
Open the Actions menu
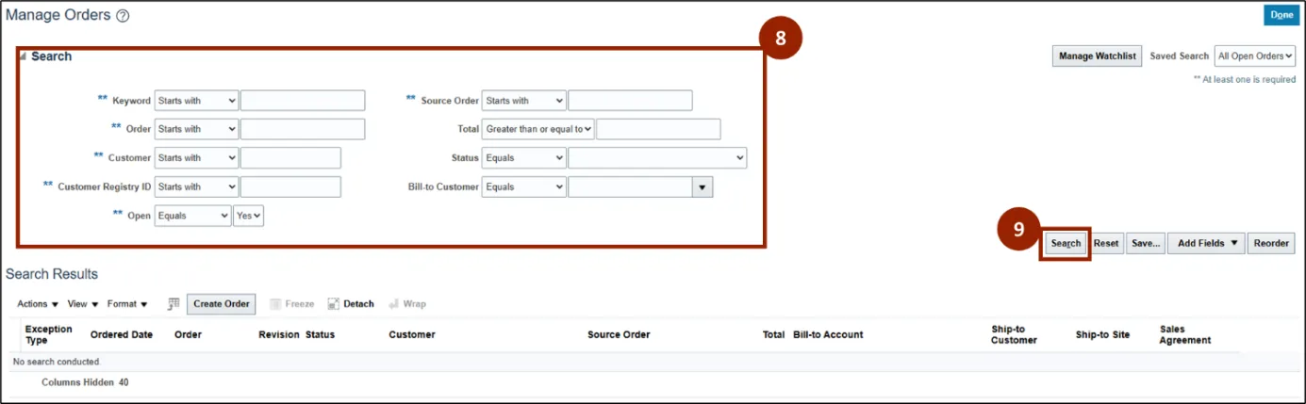pos(38,304)
